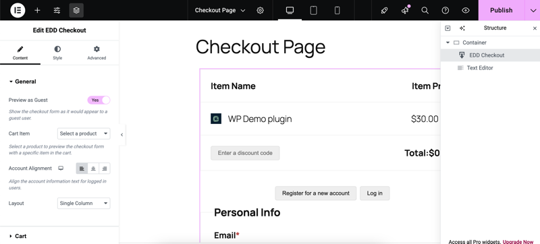Open the help question mark icon

446,10
